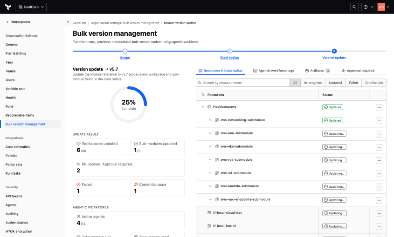Screen dimensions: 394x237
Task: Open the more-actions menu for the Hashicorp/aws row
Action: click(x=379, y=107)
